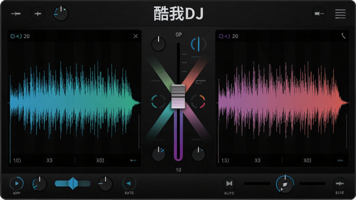Click the blue diamond handle on the bottom slider
Image resolution: width=356 pixels, height=200 pixels.
click(73, 183)
